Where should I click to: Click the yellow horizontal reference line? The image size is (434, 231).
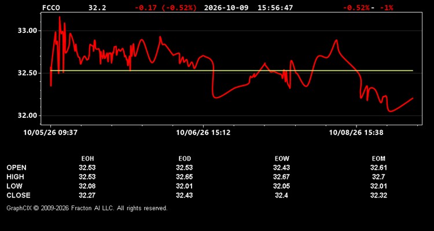click(231, 70)
